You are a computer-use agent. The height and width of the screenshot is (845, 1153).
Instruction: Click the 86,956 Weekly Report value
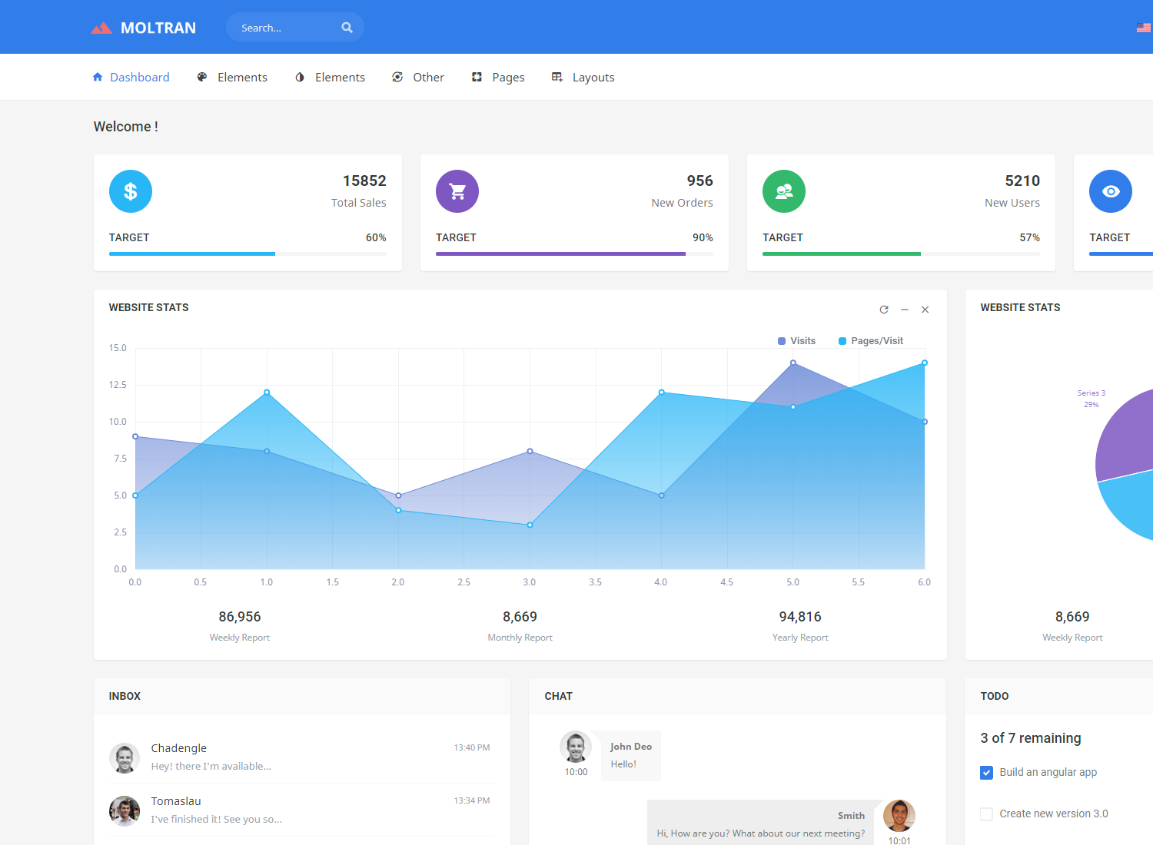click(240, 617)
